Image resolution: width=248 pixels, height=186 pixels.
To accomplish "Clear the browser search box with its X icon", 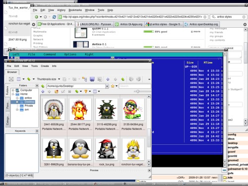I will (244, 17).
